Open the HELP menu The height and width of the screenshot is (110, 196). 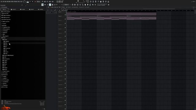pos(21,2)
